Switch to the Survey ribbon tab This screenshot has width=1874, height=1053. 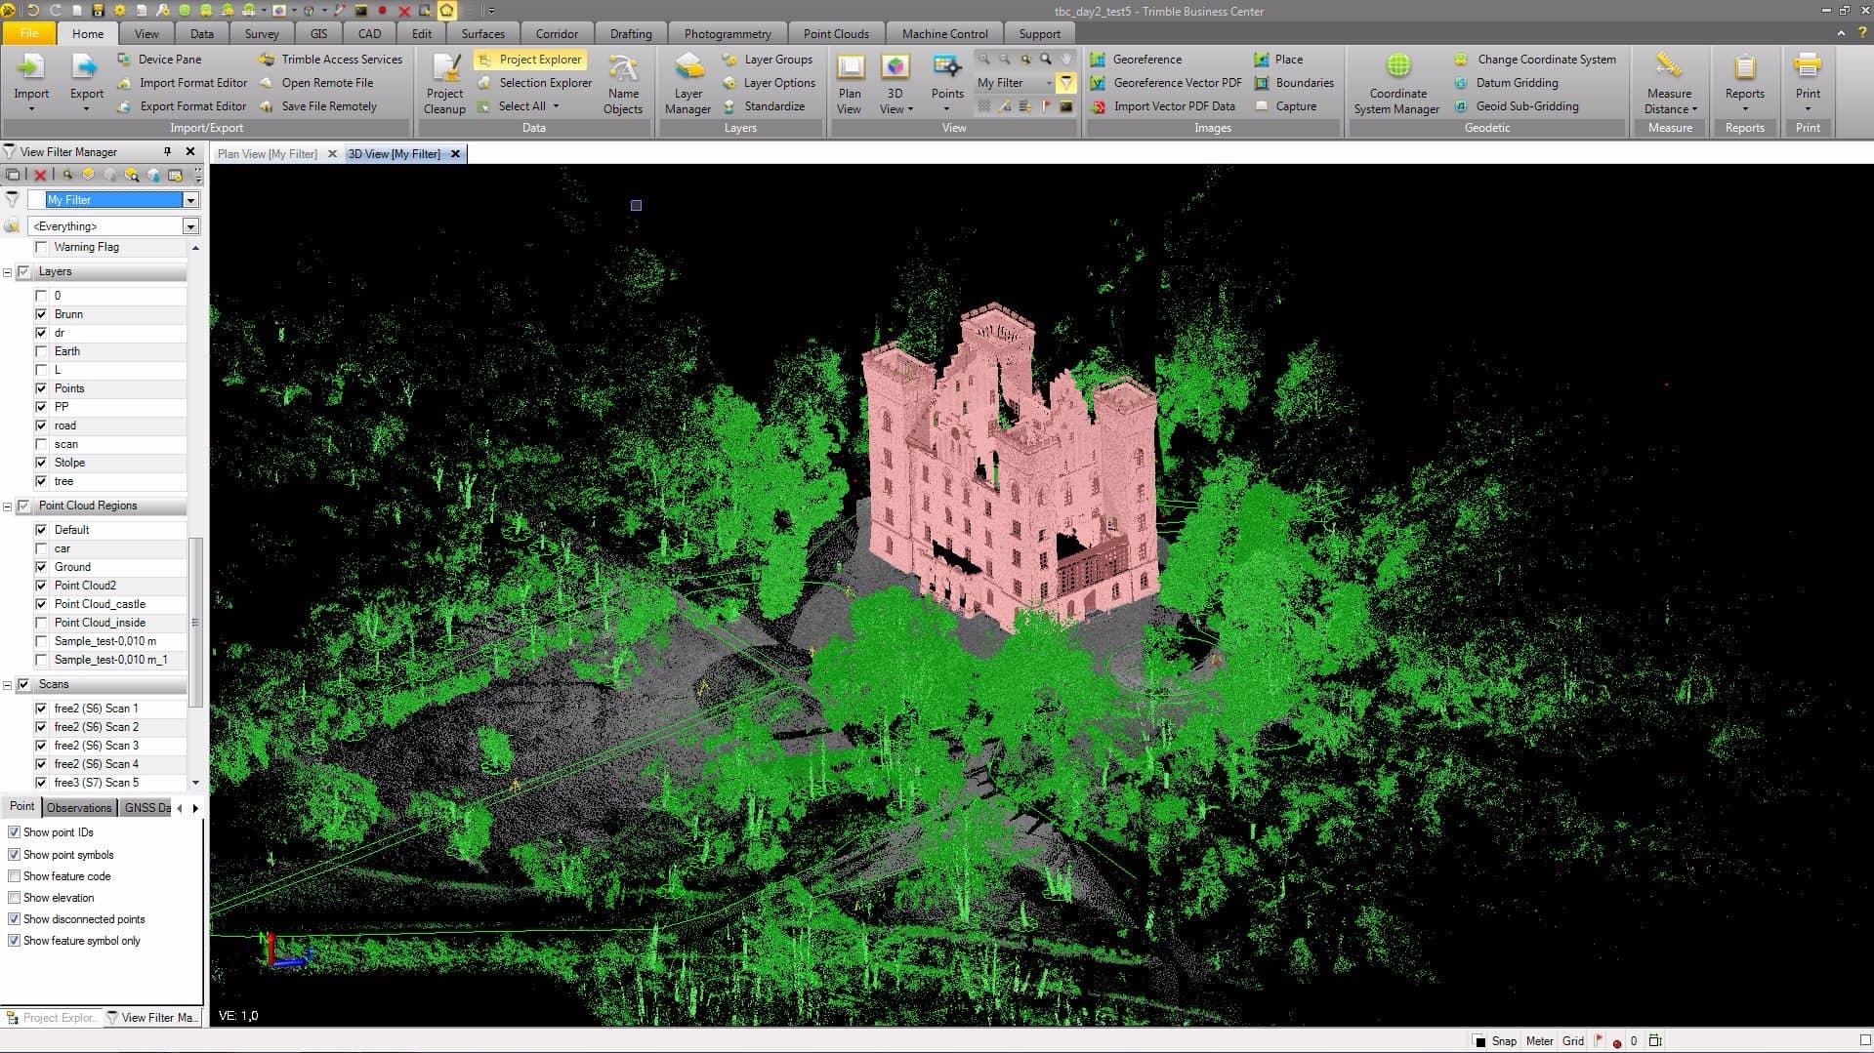(x=261, y=33)
